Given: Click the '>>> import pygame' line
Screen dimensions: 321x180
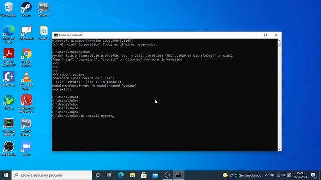Looking at the screenshot, I should click(x=68, y=74).
